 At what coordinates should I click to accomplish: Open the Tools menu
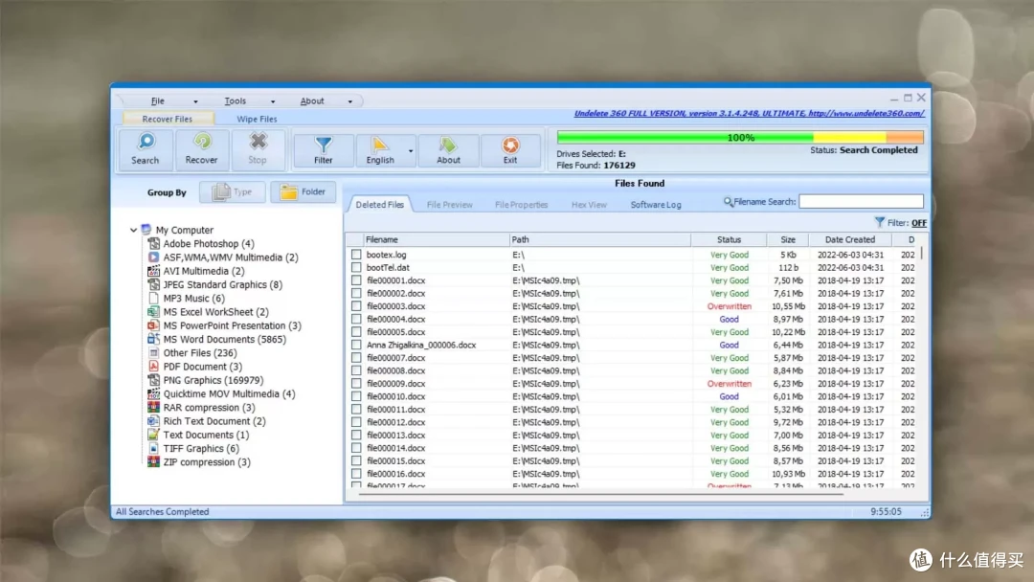[236, 101]
